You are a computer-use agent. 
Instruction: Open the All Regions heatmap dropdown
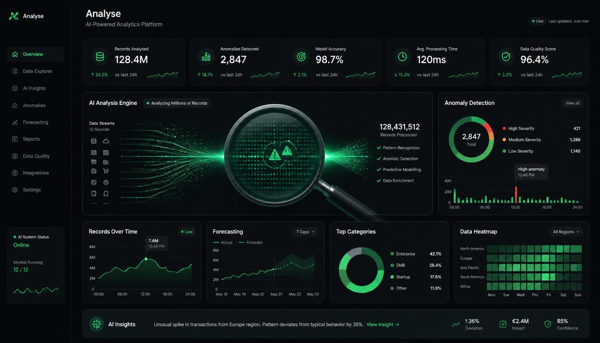coord(566,232)
